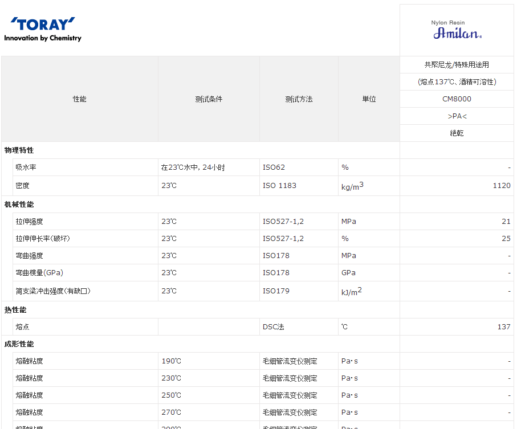Click the Amilan Nylon Resin logo

pos(457,31)
